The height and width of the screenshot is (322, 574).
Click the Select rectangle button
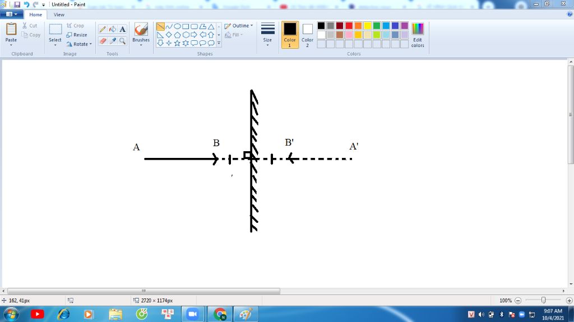55,32
